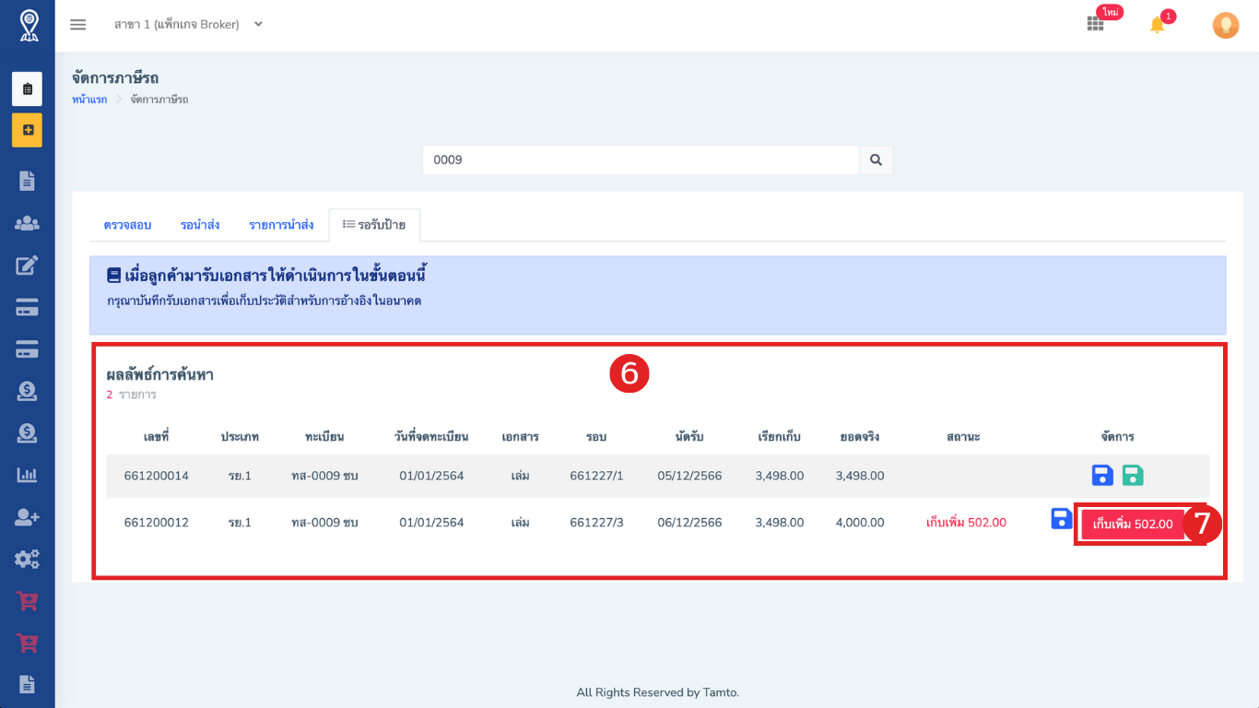Open the add-user sidebar icon
Screen dimensions: 1259x708
coord(27,517)
